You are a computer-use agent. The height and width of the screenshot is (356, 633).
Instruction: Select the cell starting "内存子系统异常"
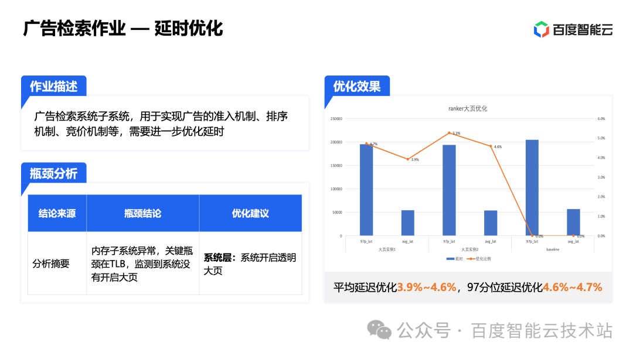[x=142, y=263]
